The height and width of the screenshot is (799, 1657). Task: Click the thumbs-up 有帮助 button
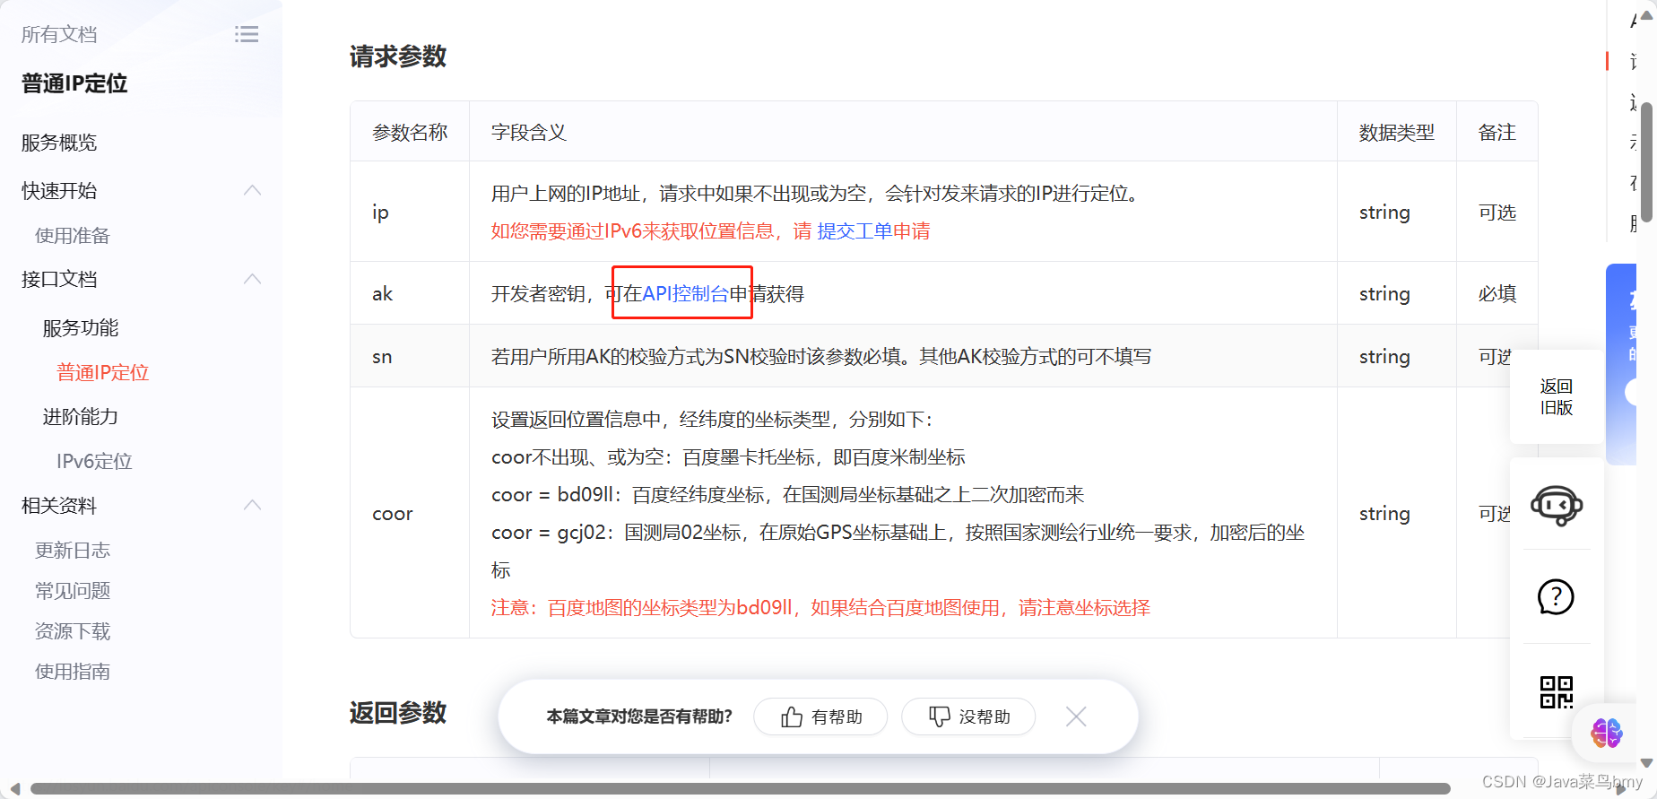820,716
